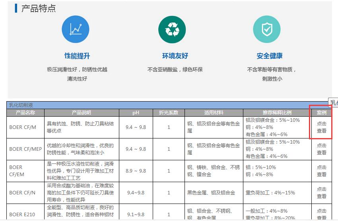Open 点击查看 case link for BOER CF/EM
The image size is (338, 221).
coord(321,171)
